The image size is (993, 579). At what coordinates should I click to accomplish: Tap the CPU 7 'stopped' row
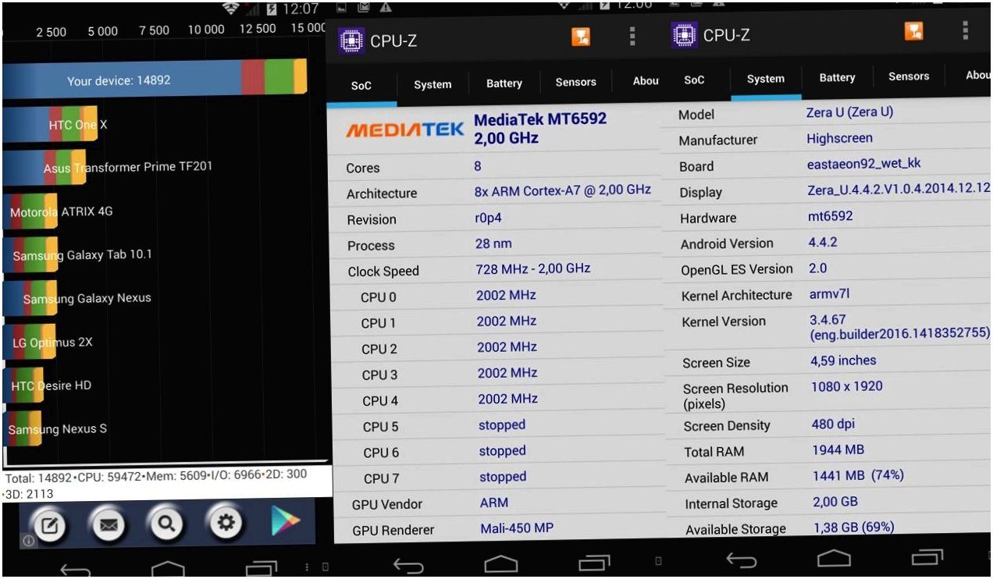(x=497, y=477)
